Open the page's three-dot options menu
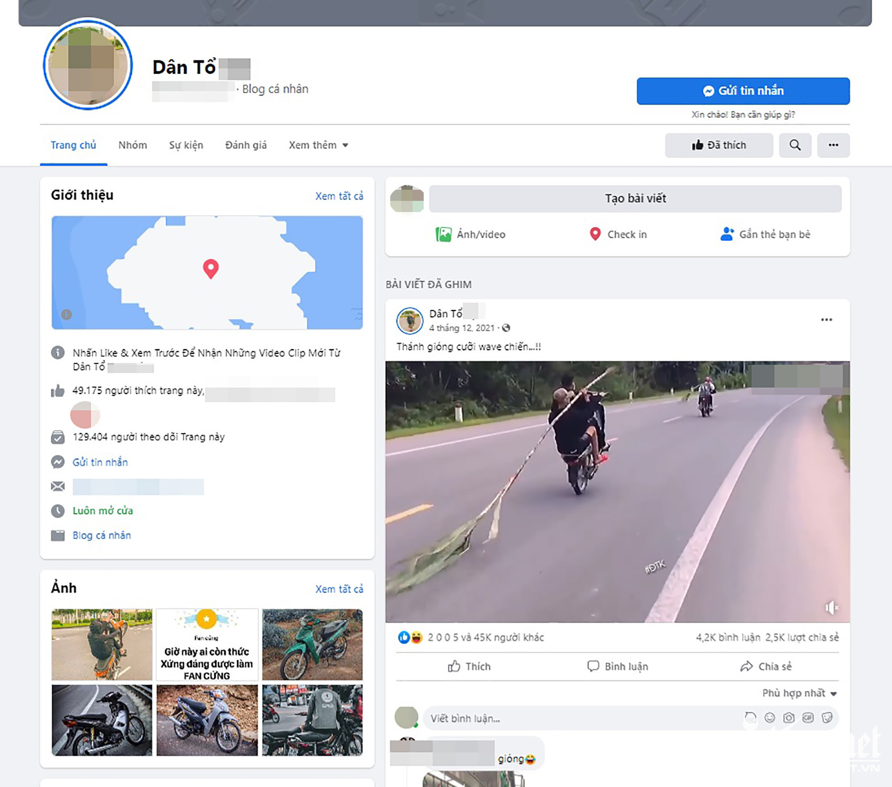The width and height of the screenshot is (892, 787). coord(833,145)
